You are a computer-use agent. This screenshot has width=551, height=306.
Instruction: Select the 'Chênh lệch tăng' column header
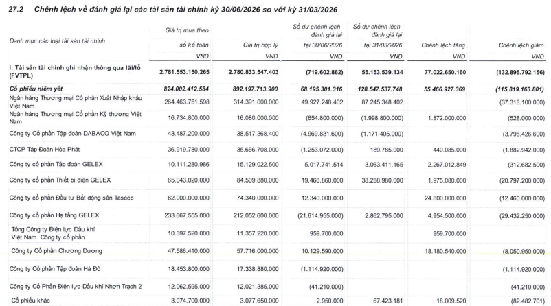443,45
